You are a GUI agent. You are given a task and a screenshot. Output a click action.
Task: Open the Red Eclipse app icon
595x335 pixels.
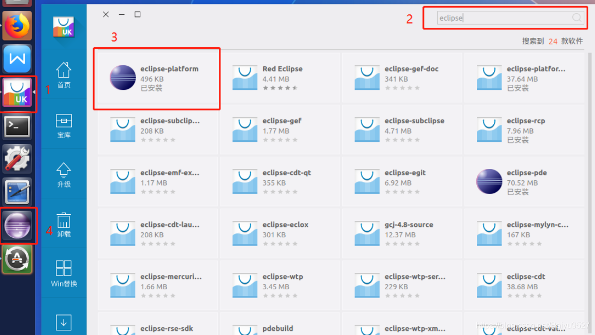tap(245, 78)
